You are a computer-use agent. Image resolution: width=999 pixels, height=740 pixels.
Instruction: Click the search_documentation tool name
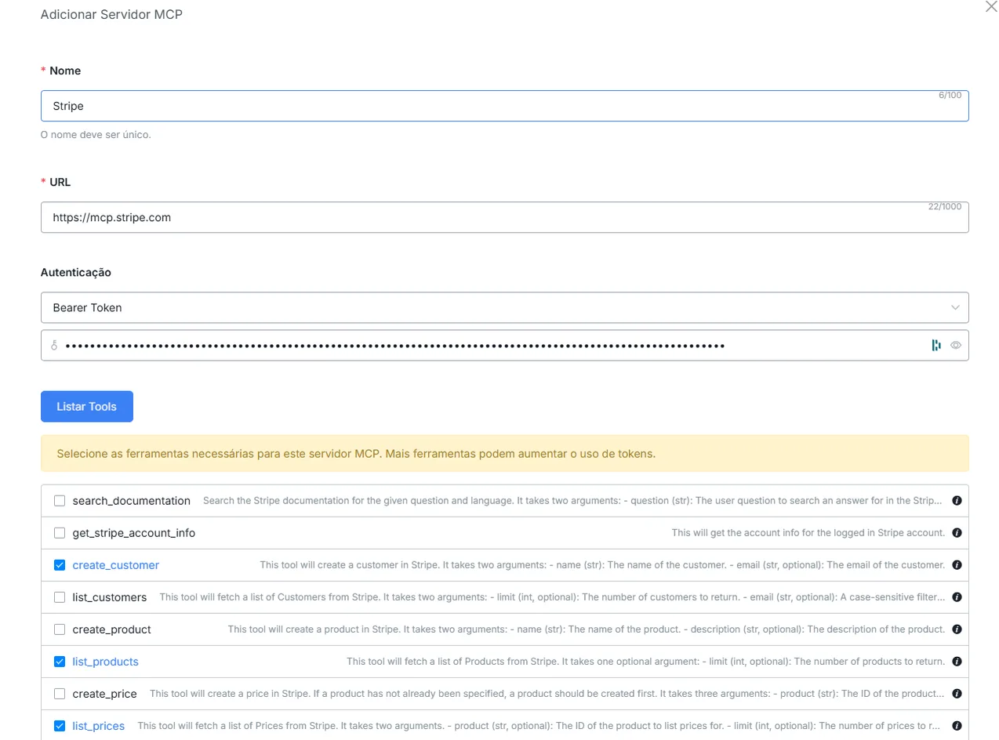point(132,501)
